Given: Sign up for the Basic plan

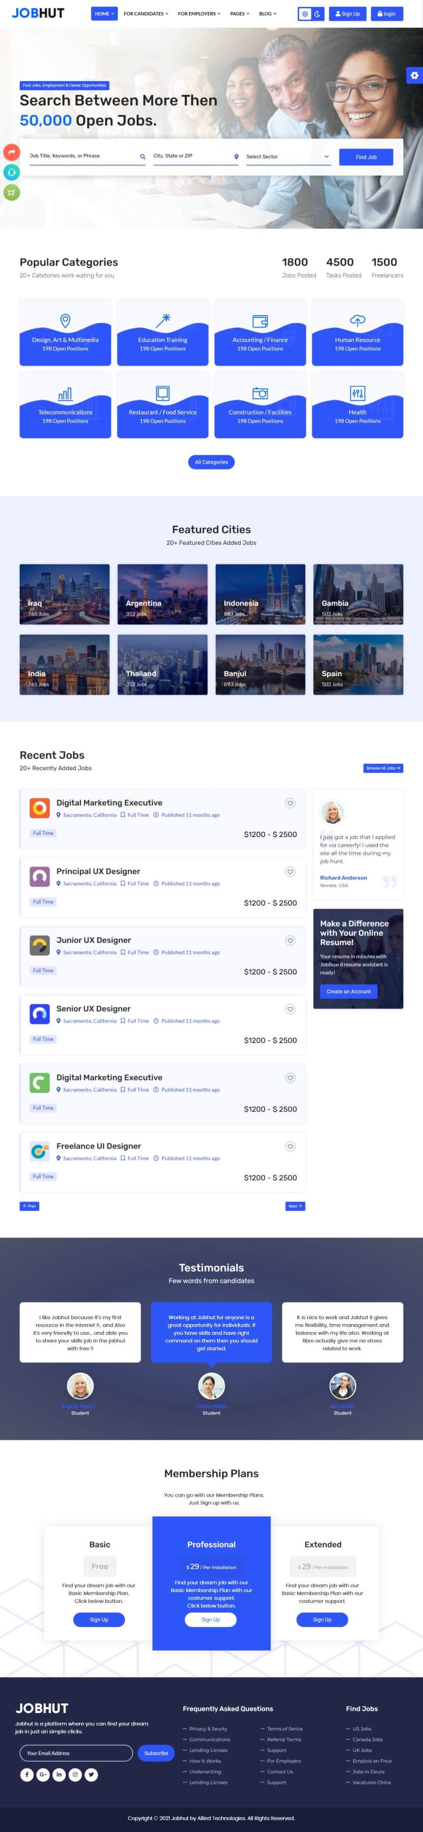Looking at the screenshot, I should (x=99, y=1620).
